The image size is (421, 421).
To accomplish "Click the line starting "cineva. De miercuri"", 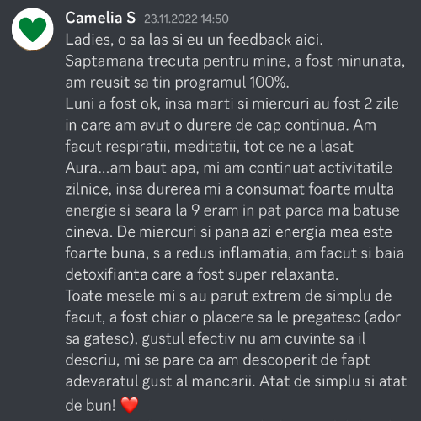I will coord(229,232).
